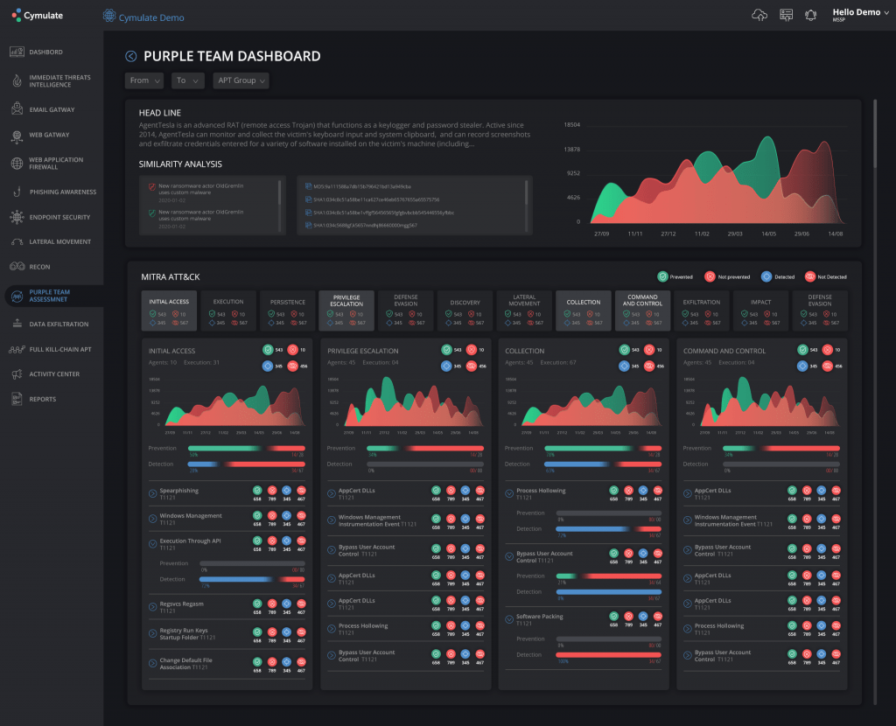Click the Recon binoculars icon
Image resolution: width=896 pixels, height=726 pixels.
pos(17,267)
